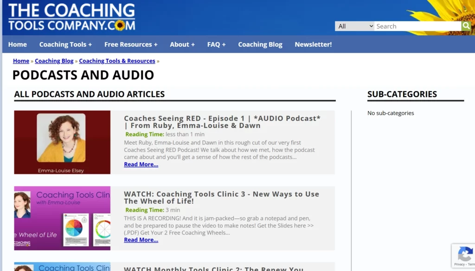This screenshot has width=475, height=271.
Task: Select Newsletter! in the navigation bar
Action: [313, 44]
